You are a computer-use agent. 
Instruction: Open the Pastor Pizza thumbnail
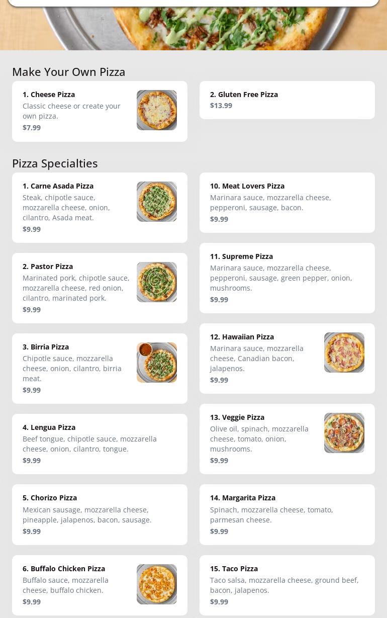pyautogui.click(x=156, y=282)
